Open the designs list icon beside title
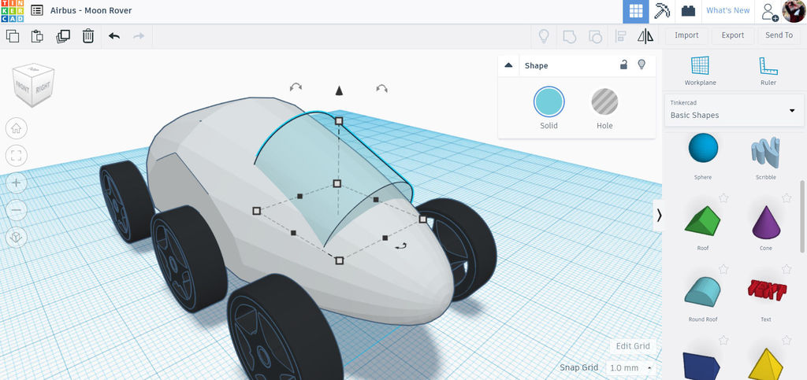 [36, 10]
